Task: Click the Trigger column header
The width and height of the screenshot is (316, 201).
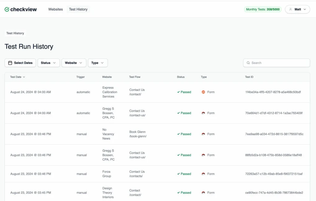Action: (81, 77)
